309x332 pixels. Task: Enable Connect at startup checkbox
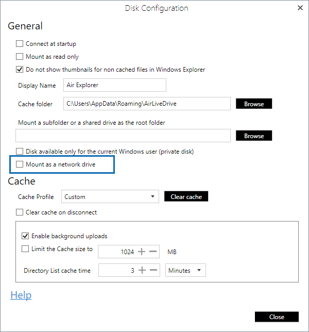(20, 44)
